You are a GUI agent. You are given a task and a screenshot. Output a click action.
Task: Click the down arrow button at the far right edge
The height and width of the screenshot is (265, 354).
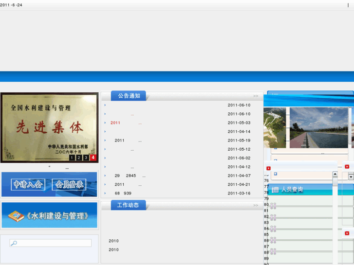pos(351,177)
